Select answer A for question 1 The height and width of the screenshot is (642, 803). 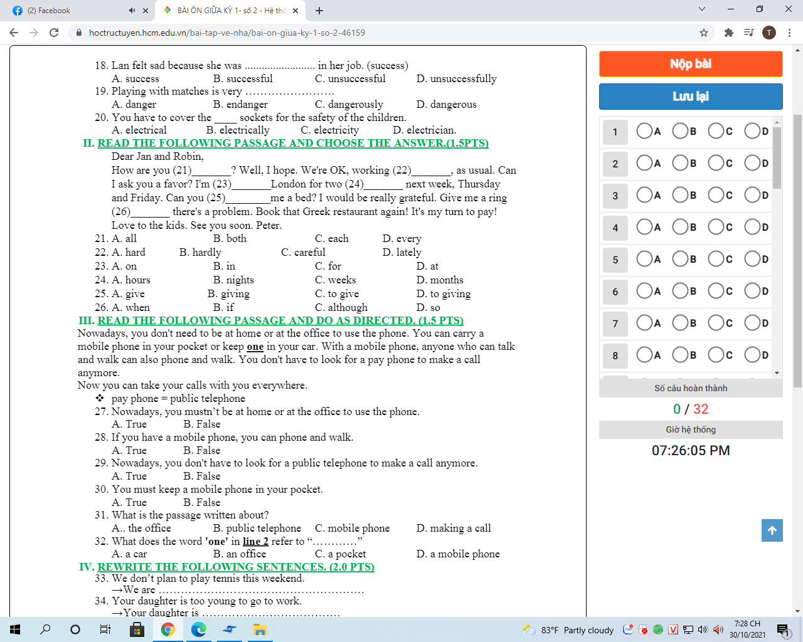point(644,130)
